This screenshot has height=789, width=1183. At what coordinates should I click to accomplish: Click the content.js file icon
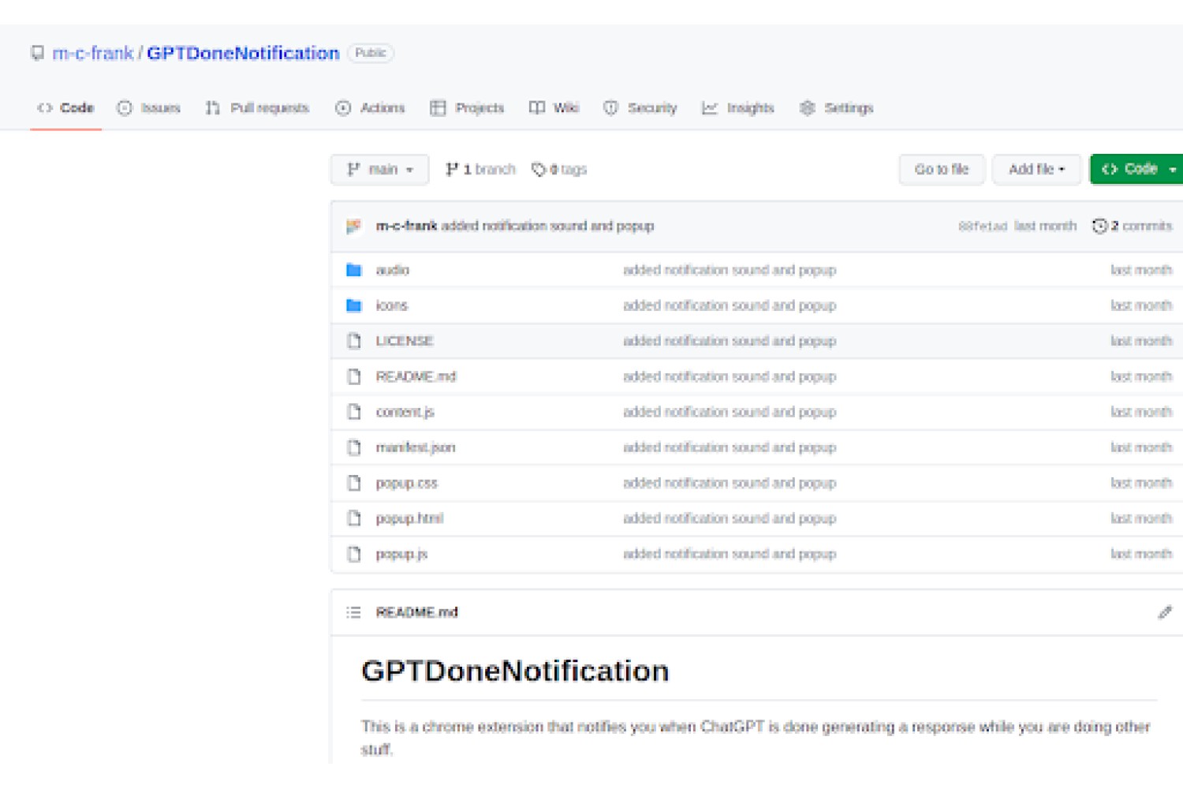[x=354, y=412]
